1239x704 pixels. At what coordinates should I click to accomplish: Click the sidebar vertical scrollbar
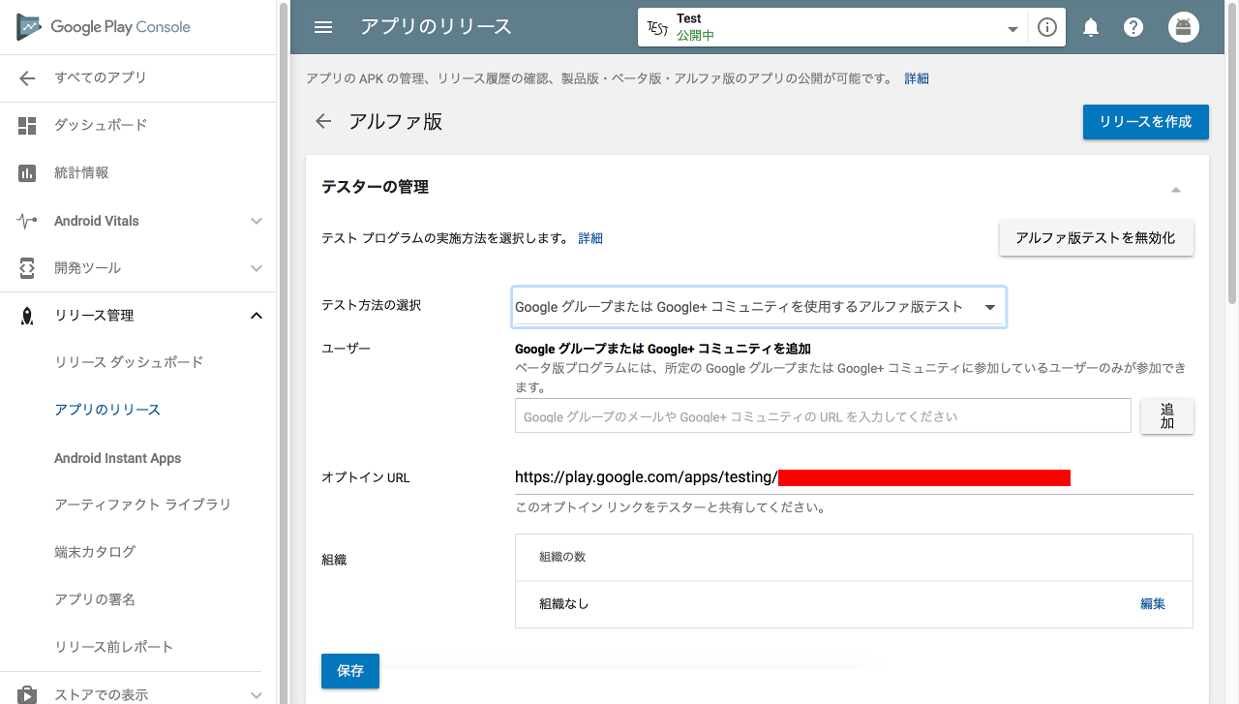pos(284,352)
